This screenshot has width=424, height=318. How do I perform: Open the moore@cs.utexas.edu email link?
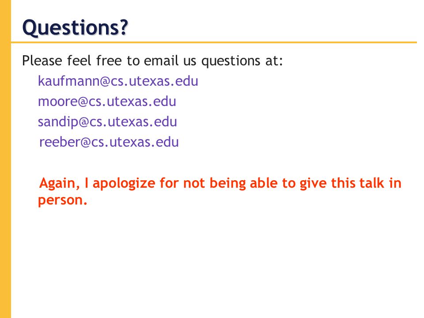coord(107,102)
